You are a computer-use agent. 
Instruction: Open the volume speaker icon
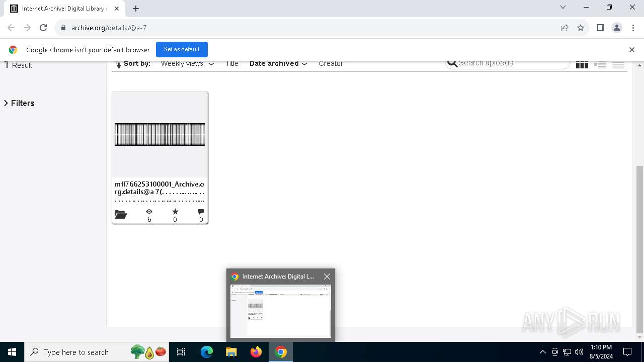[579, 352]
